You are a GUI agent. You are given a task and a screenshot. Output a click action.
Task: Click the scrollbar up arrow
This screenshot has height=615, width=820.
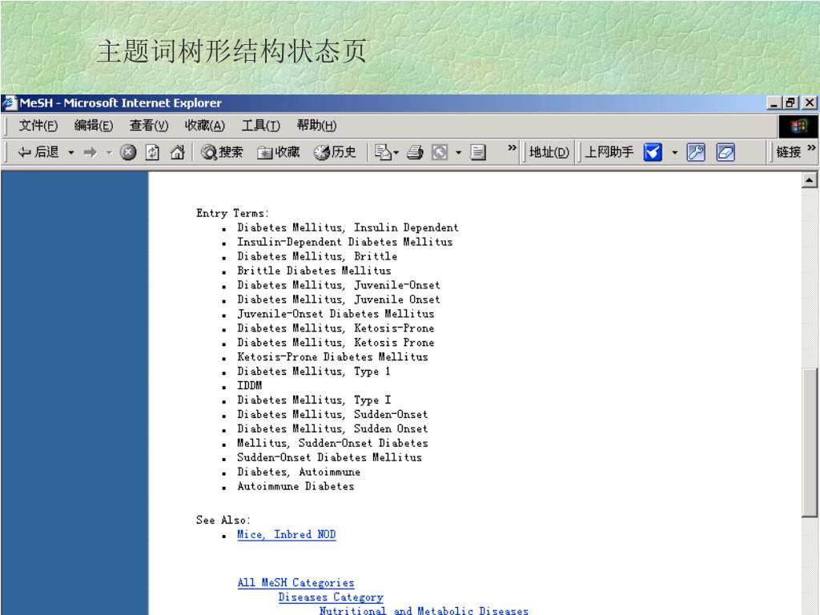pos(809,180)
